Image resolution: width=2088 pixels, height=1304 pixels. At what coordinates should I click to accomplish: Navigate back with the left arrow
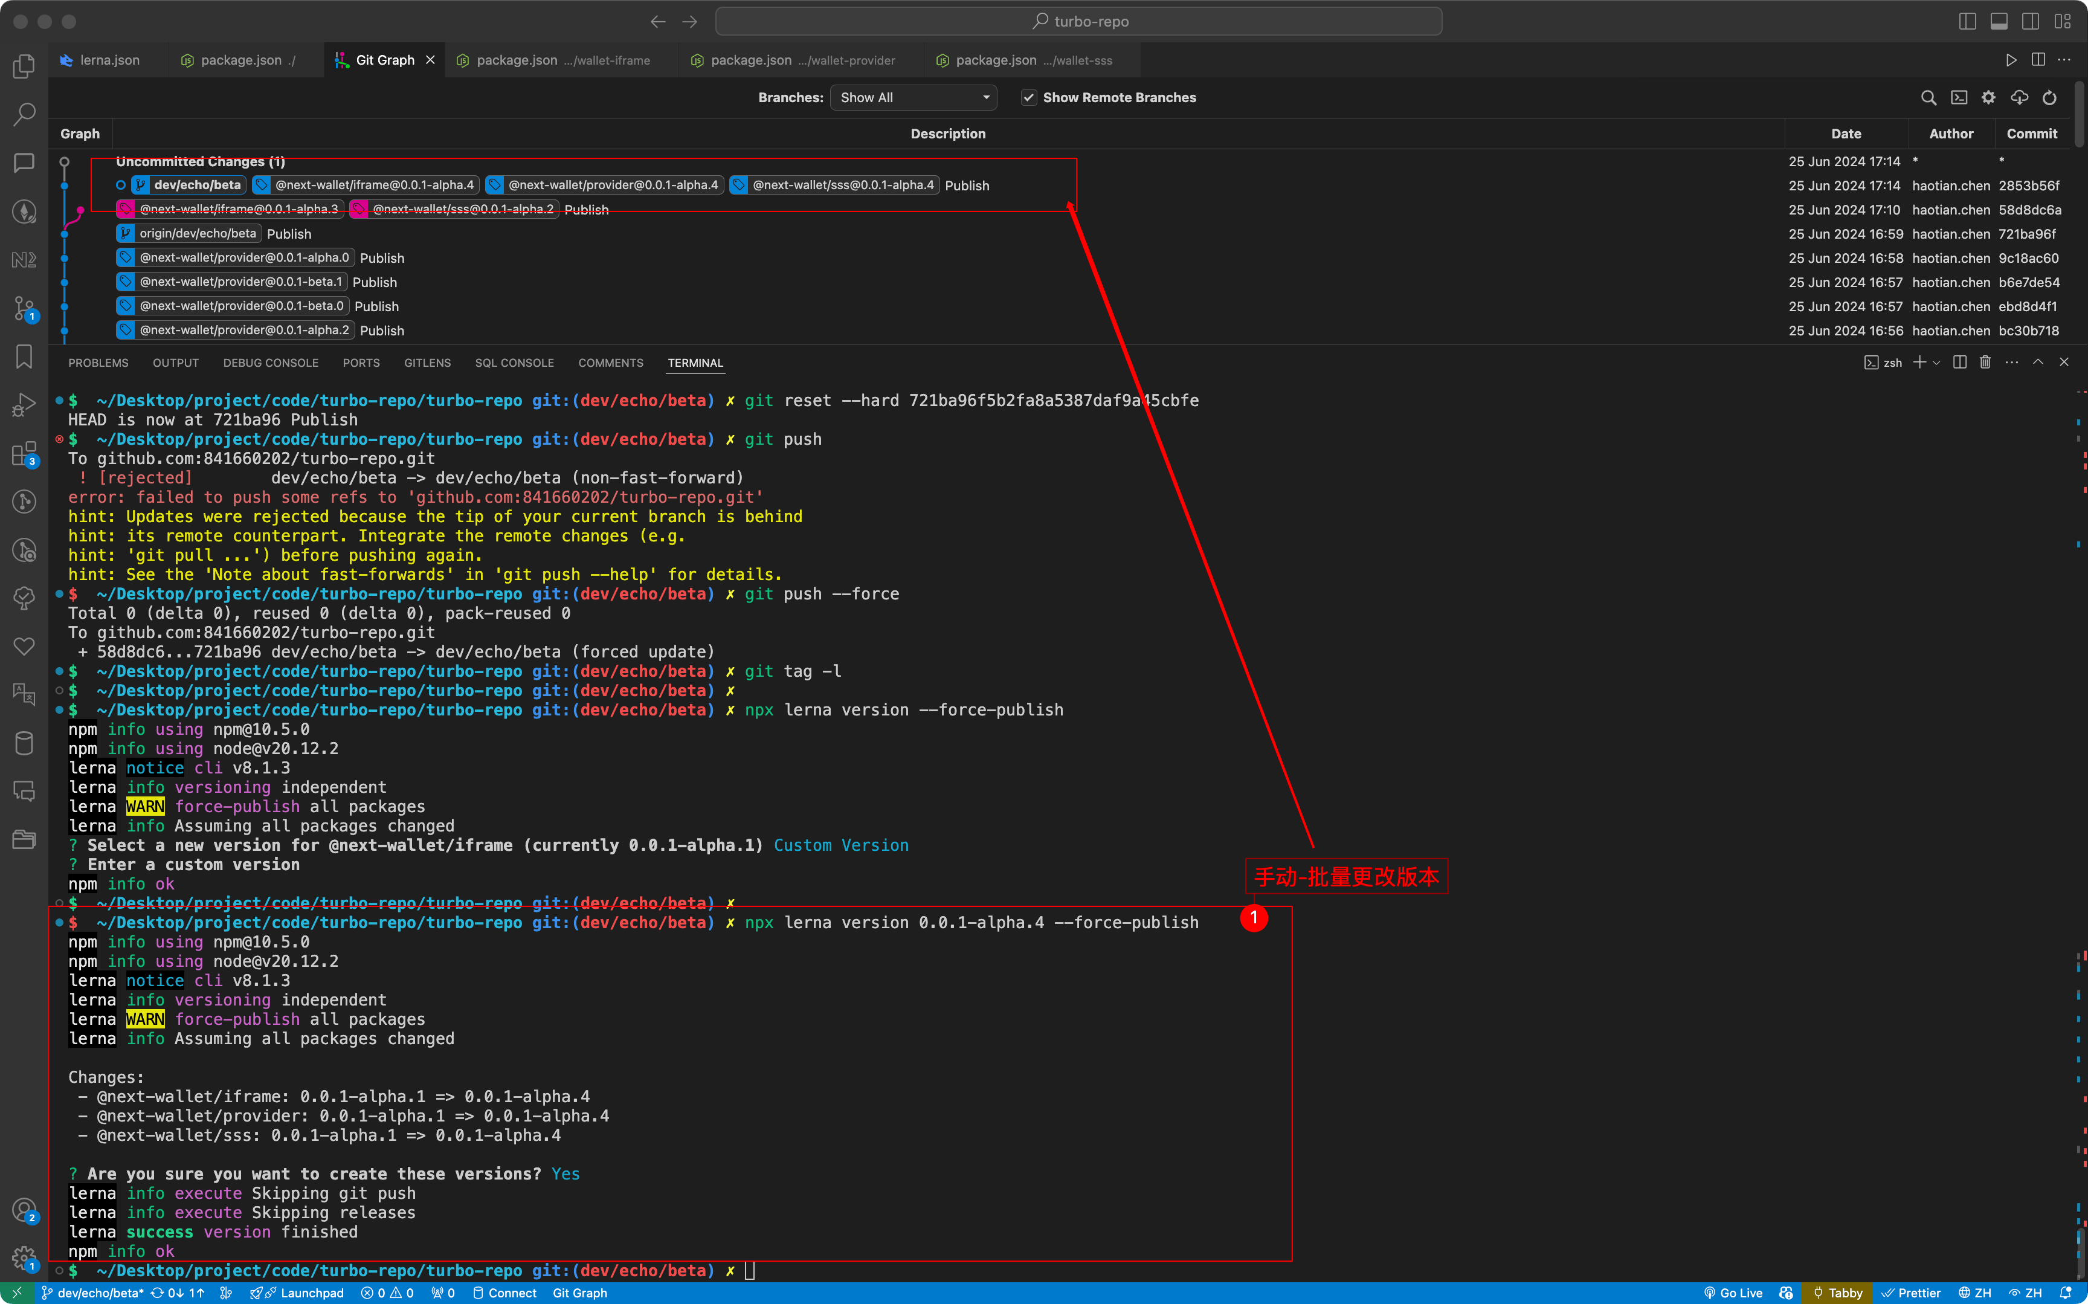658,22
